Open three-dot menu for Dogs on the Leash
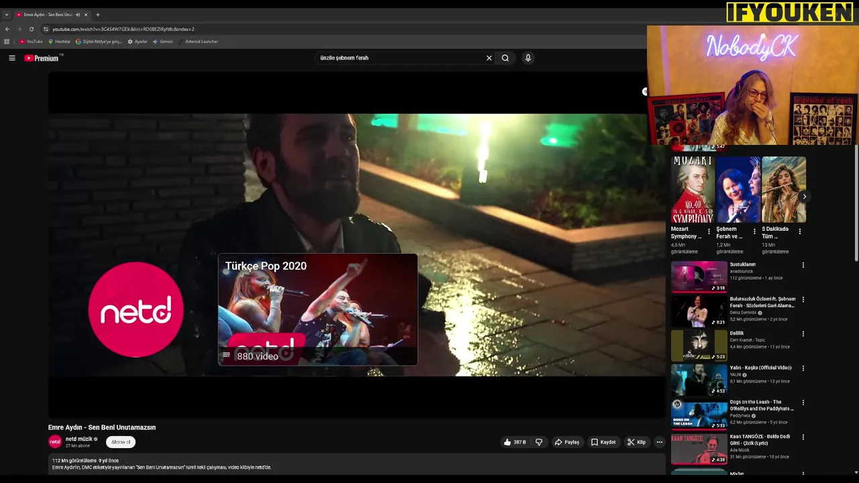The width and height of the screenshot is (859, 483). click(803, 402)
